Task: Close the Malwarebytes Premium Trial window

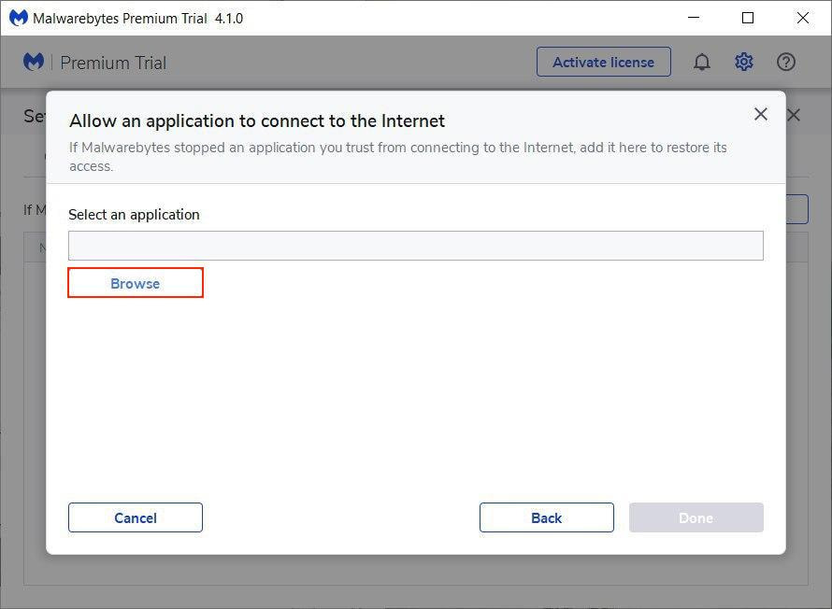Action: coord(802,18)
